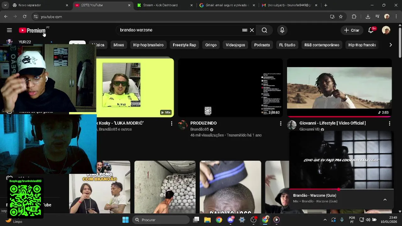
Task: Click the Procurar taskbar search box
Action: tap(161, 220)
